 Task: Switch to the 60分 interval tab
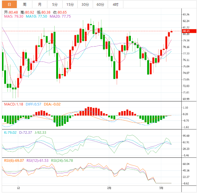click(100, 4)
